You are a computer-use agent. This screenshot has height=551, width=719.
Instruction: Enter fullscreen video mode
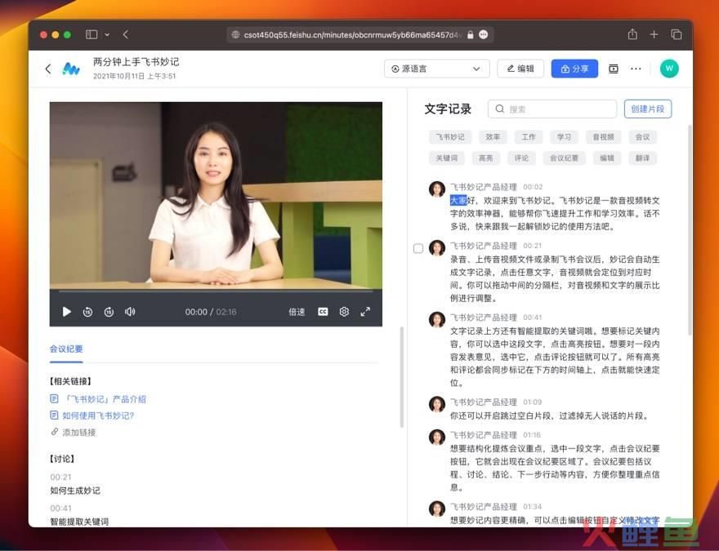[x=365, y=312]
